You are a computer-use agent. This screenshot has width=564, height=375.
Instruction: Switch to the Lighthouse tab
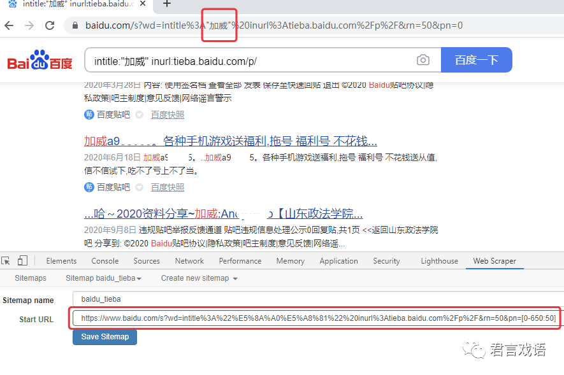[439, 261]
